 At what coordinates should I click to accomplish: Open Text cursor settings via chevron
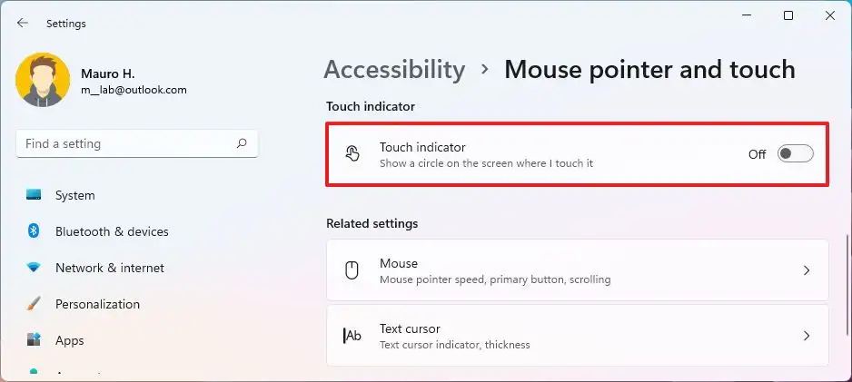[806, 336]
